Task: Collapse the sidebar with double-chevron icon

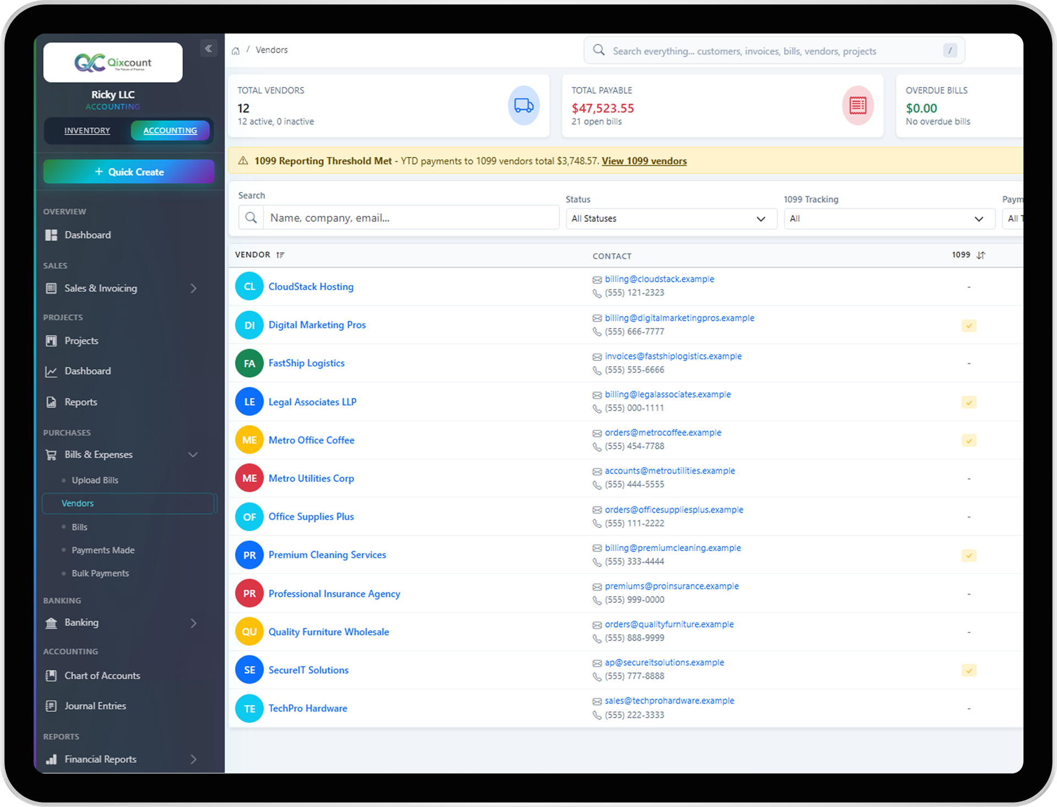Action: click(209, 48)
